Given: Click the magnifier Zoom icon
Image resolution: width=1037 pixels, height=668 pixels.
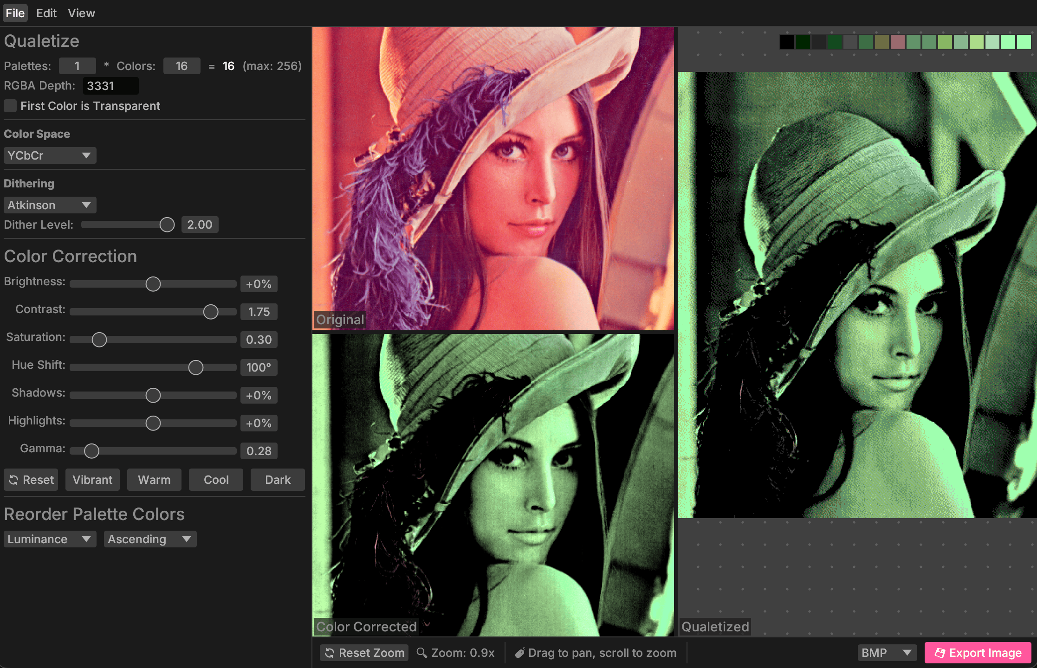Looking at the screenshot, I should click(x=421, y=653).
